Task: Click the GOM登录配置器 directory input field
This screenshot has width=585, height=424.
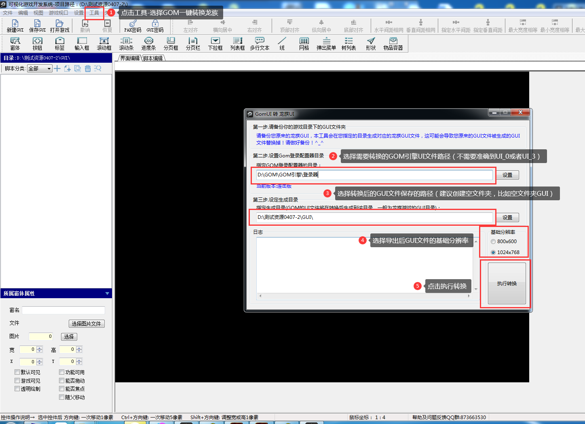Action: click(374, 175)
